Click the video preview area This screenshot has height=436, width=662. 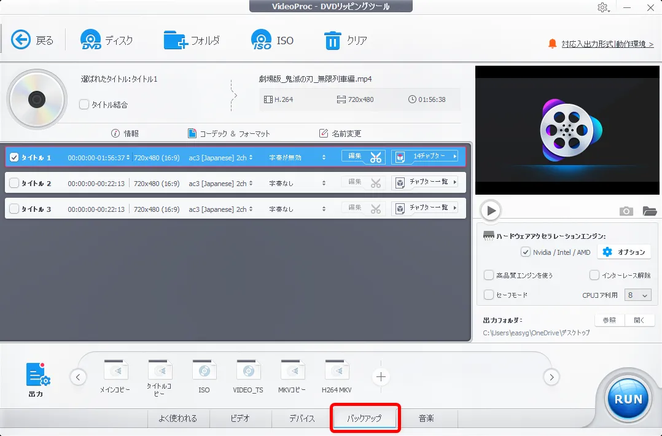pyautogui.click(x=567, y=130)
